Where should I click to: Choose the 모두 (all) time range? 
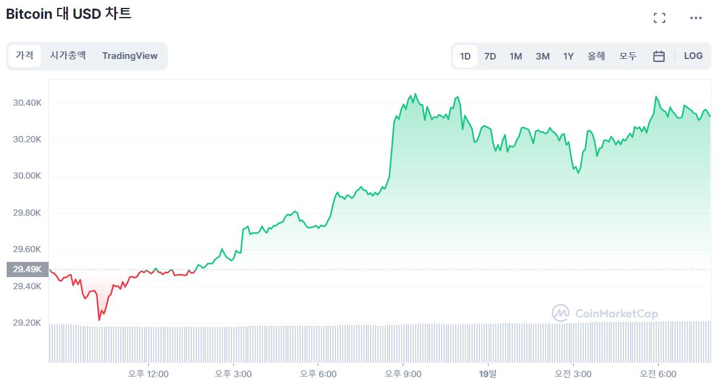[628, 56]
